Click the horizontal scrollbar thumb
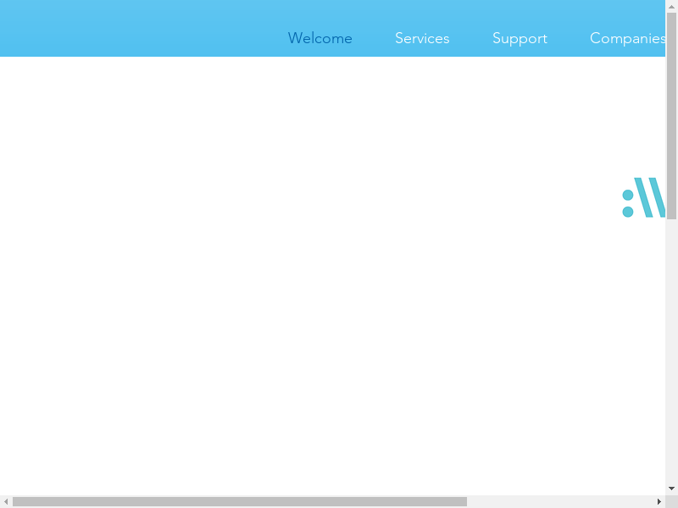Screen dimensions: 678x508 pos(239,501)
